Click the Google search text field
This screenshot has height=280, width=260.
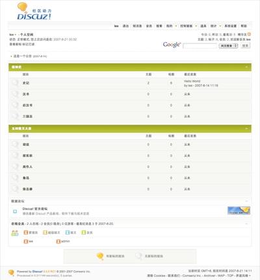click(x=200, y=46)
